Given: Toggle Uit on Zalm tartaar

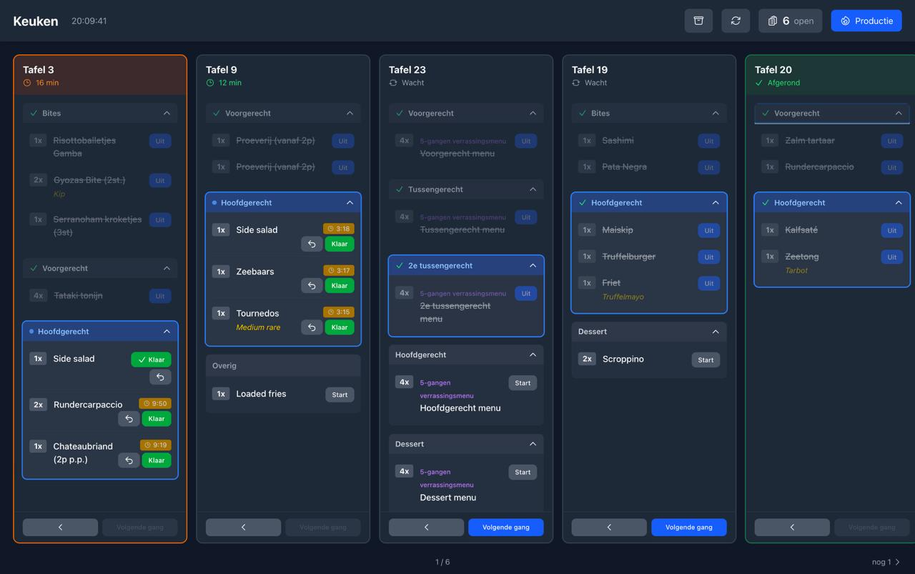Looking at the screenshot, I should 892,141.
